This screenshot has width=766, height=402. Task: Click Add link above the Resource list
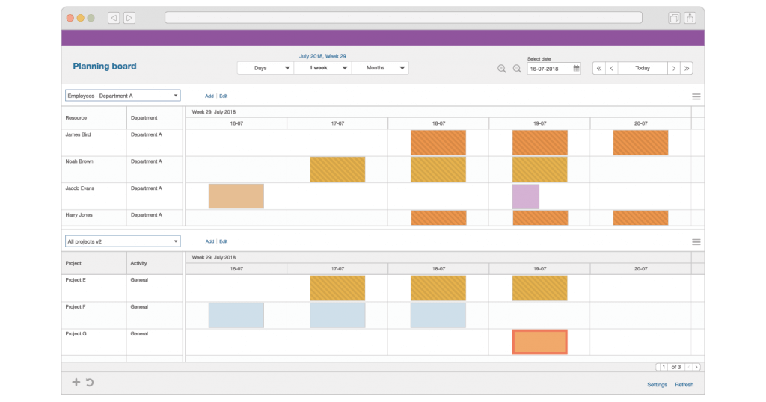209,96
